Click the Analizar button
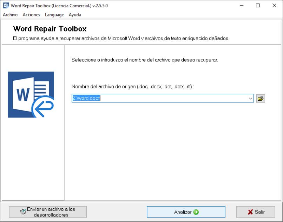Screen dimensions: 283x222 [x=186, y=212]
